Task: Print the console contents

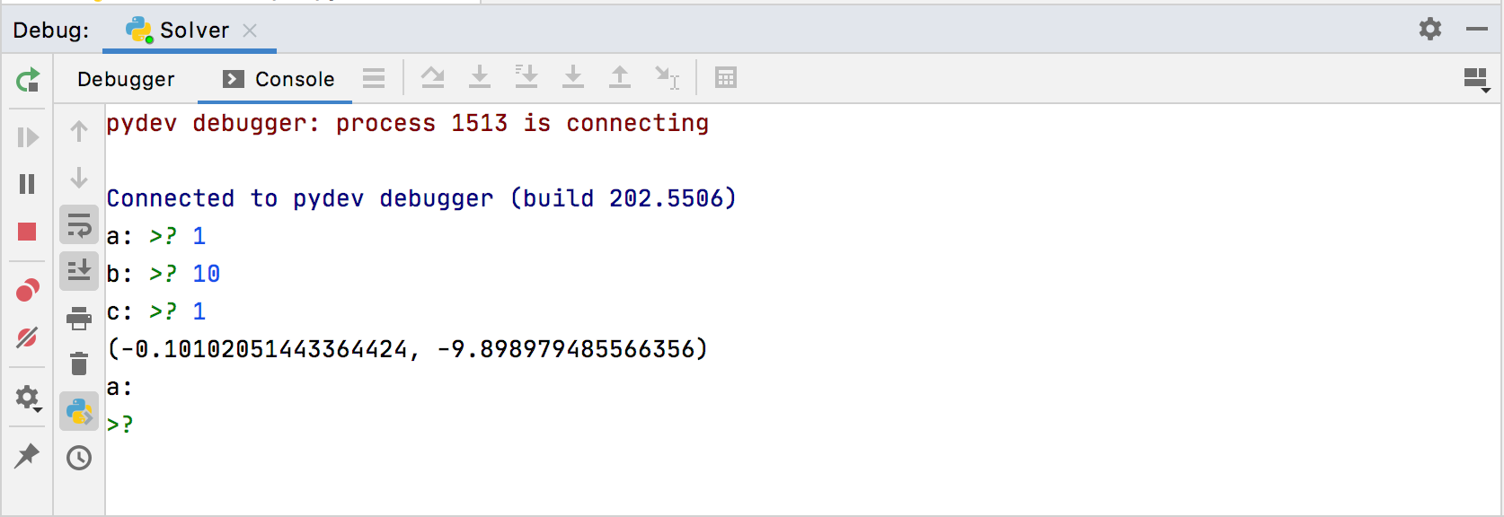Action: (x=79, y=318)
